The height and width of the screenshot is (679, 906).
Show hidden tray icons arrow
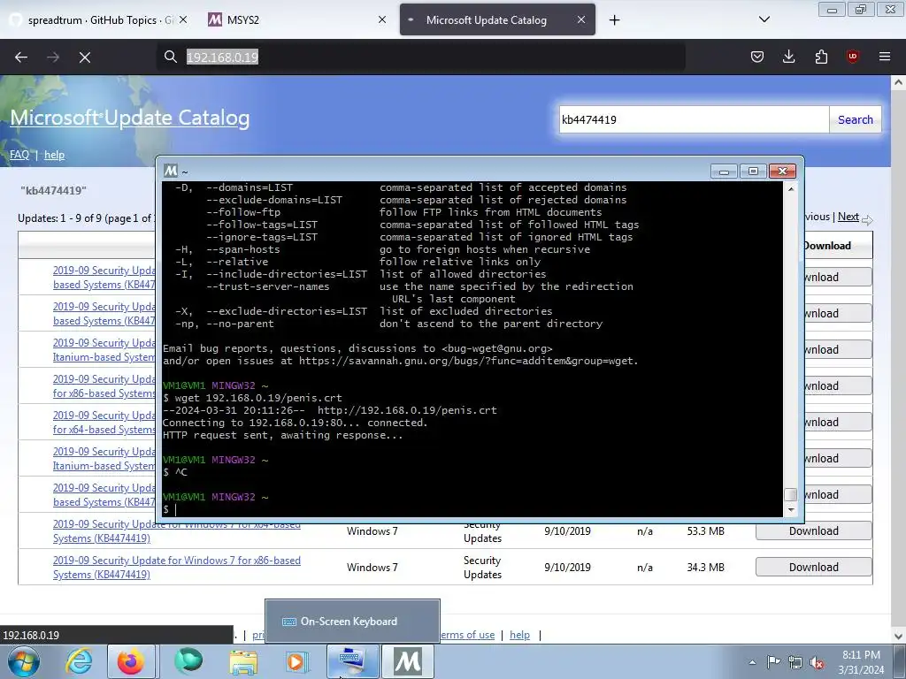pos(752,662)
